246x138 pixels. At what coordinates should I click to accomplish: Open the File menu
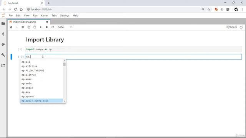(10, 15)
